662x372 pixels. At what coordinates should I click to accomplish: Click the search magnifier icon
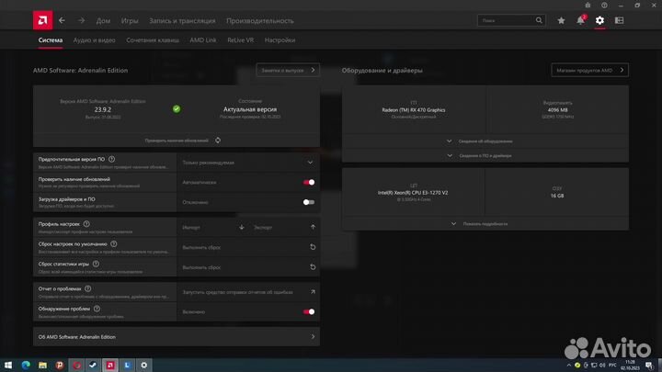tap(539, 20)
